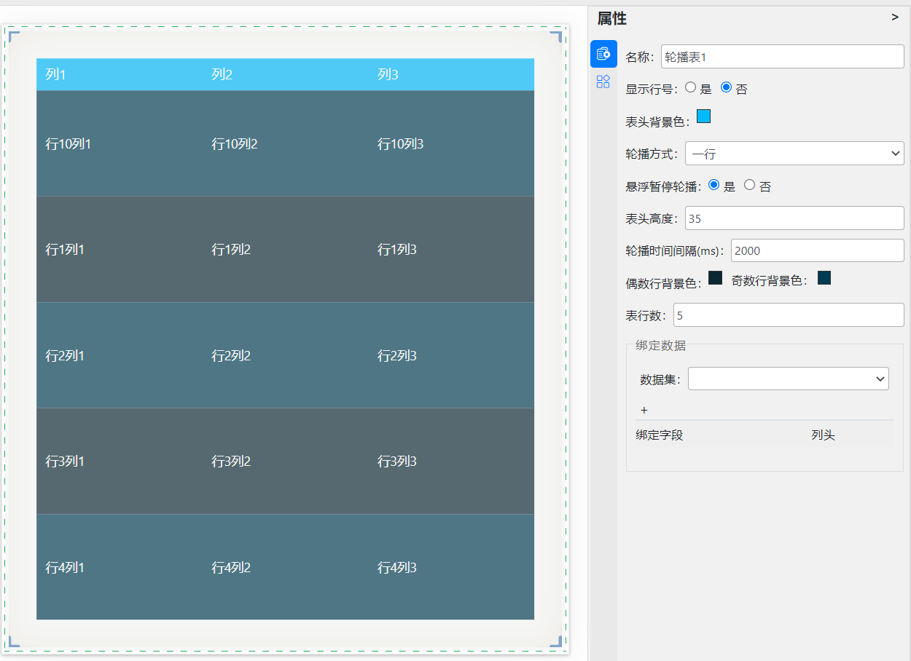Screen dimensions: 911x661
Task: Select cell 行3列2
Action: coord(231,462)
